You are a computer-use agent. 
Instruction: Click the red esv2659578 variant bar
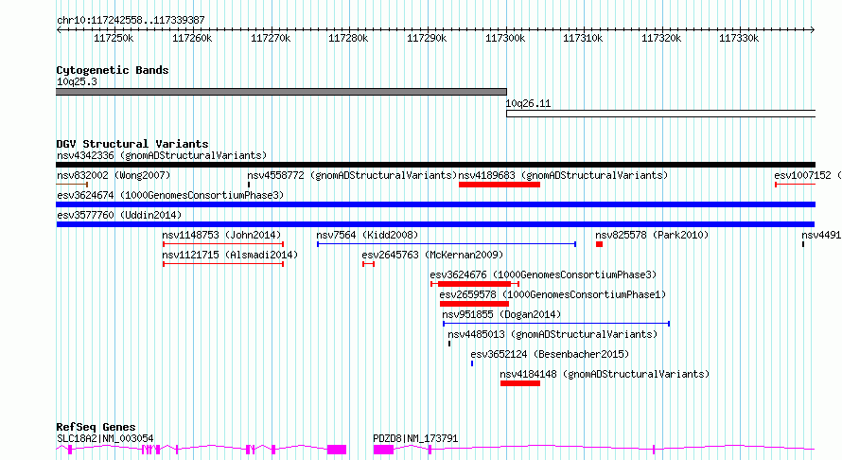tap(474, 304)
